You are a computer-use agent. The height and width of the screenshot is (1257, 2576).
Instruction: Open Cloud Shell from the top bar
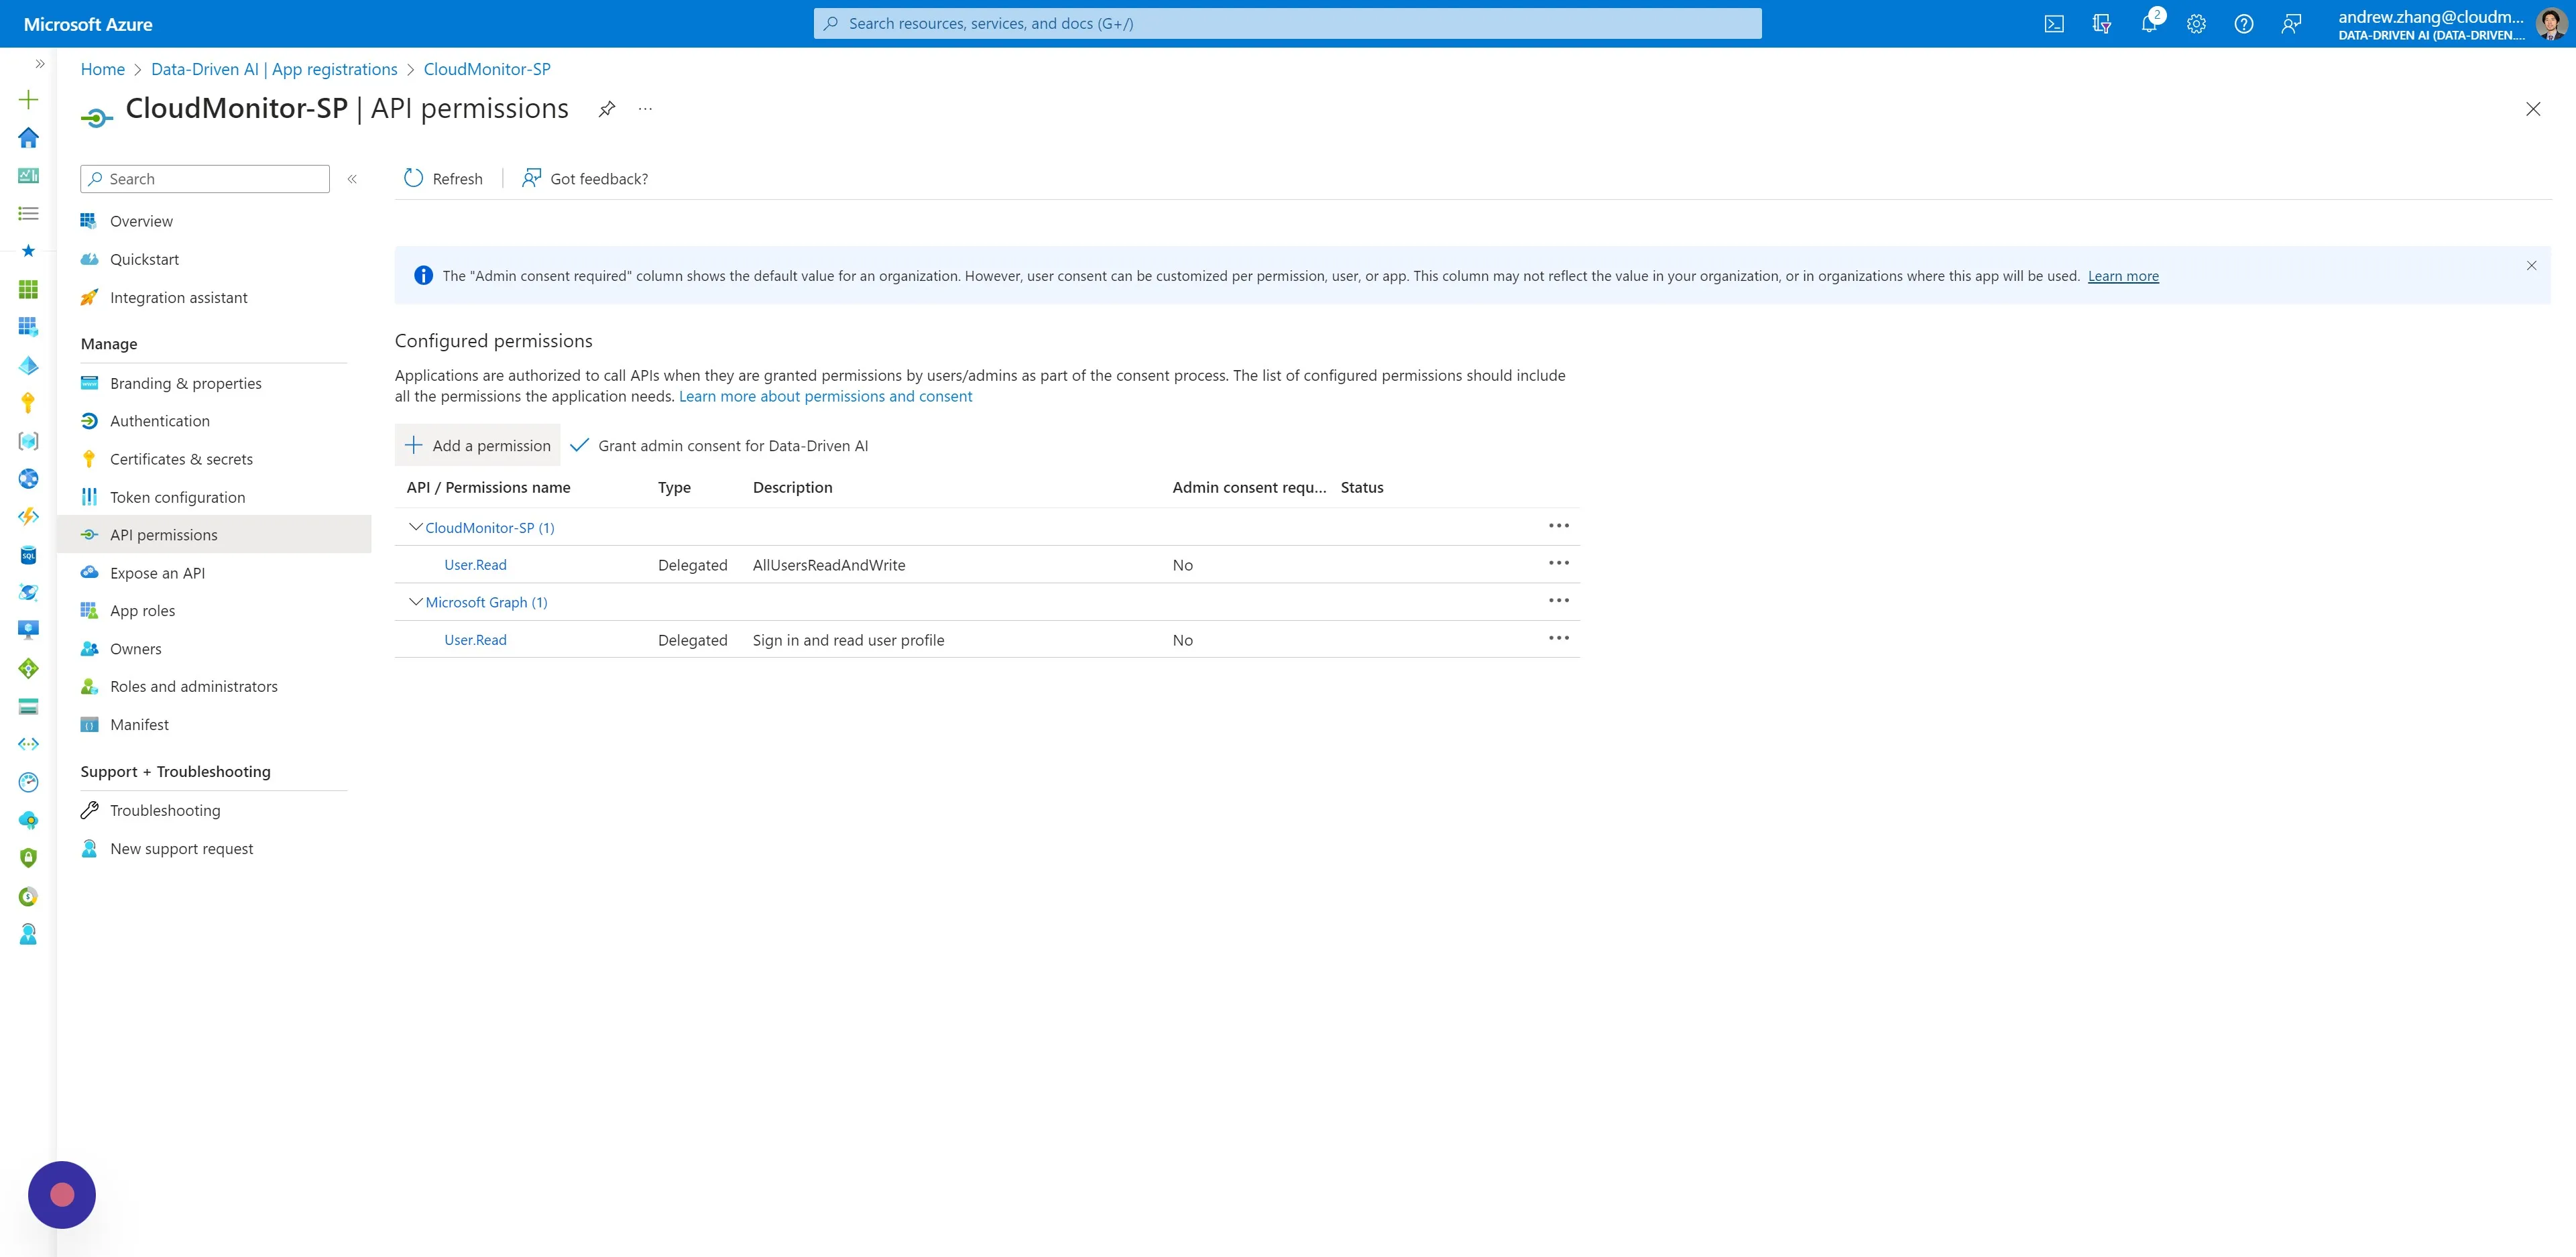point(2054,24)
